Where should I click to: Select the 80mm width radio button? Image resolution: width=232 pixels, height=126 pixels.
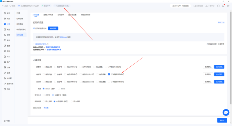coord(59,89)
